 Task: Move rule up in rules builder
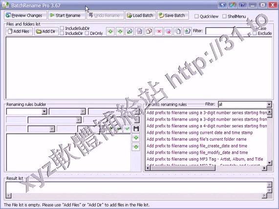[x=136, y=138]
